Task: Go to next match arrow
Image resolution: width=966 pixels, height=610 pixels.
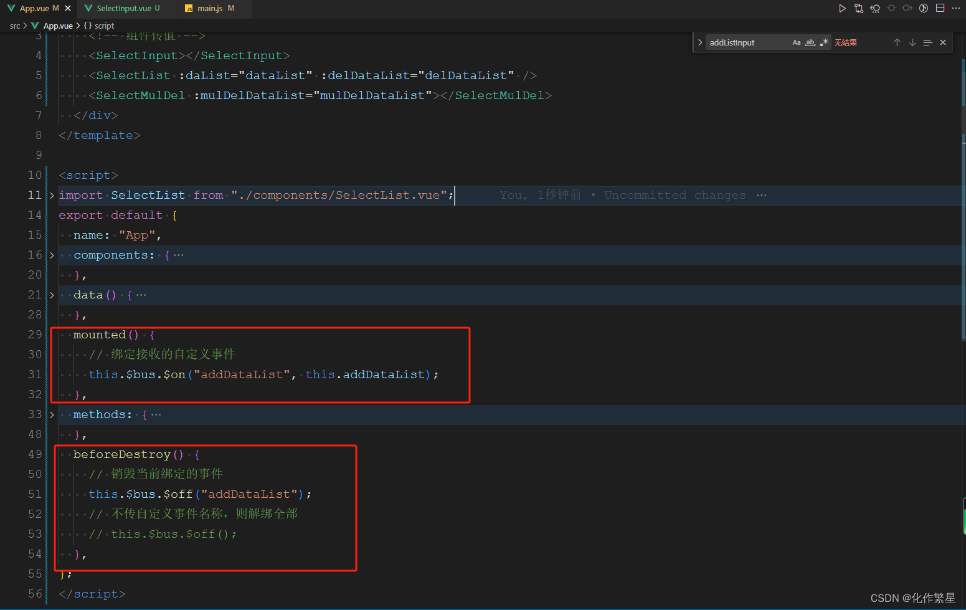Action: [x=912, y=42]
